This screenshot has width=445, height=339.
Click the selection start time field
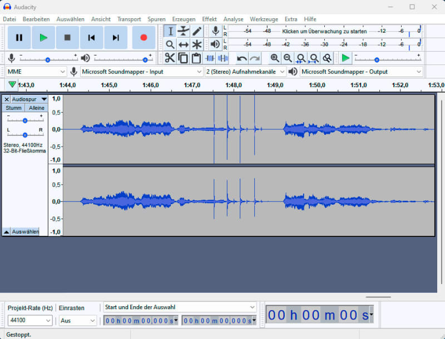point(141,321)
